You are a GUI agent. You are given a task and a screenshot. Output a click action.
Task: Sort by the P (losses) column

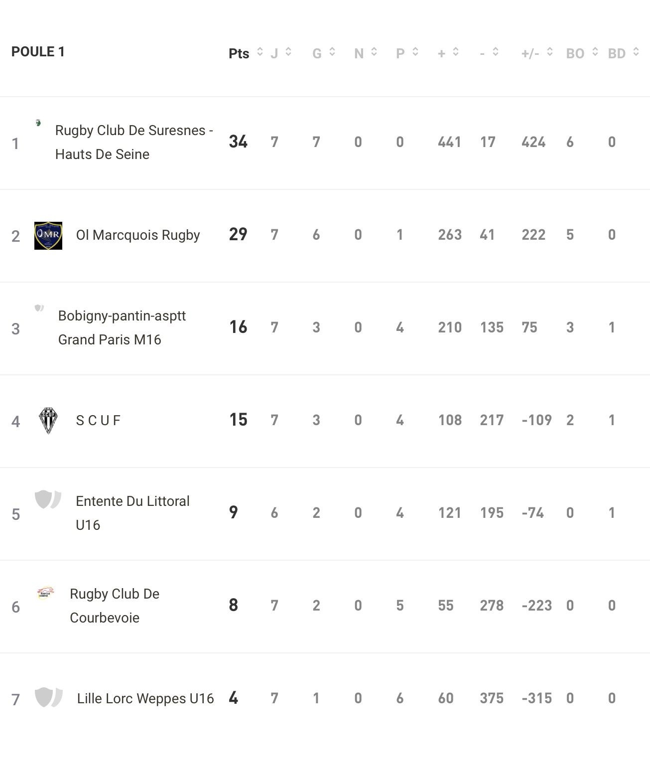click(x=407, y=53)
